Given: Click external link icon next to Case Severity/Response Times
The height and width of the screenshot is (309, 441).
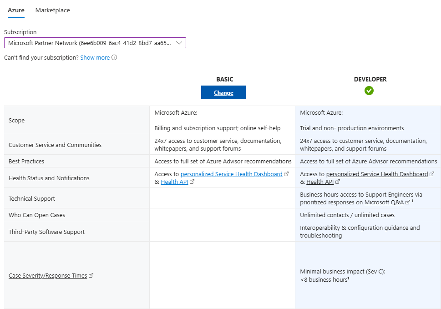Looking at the screenshot, I should click(92, 275).
